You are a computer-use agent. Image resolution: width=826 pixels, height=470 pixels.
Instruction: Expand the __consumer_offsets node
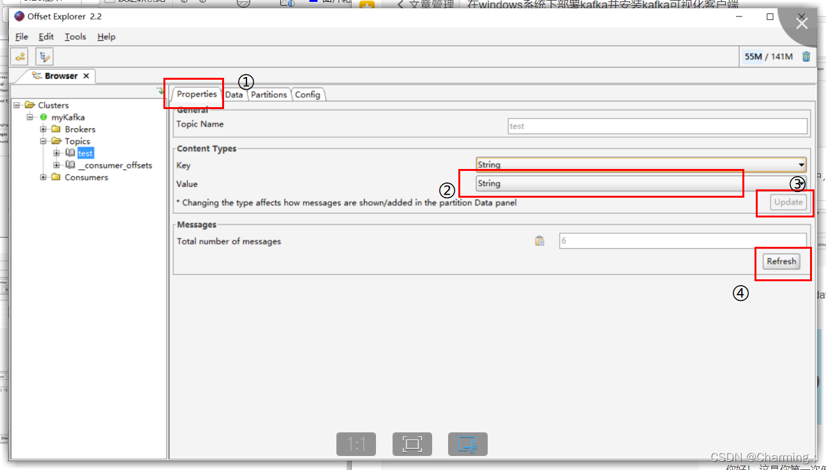tap(57, 165)
